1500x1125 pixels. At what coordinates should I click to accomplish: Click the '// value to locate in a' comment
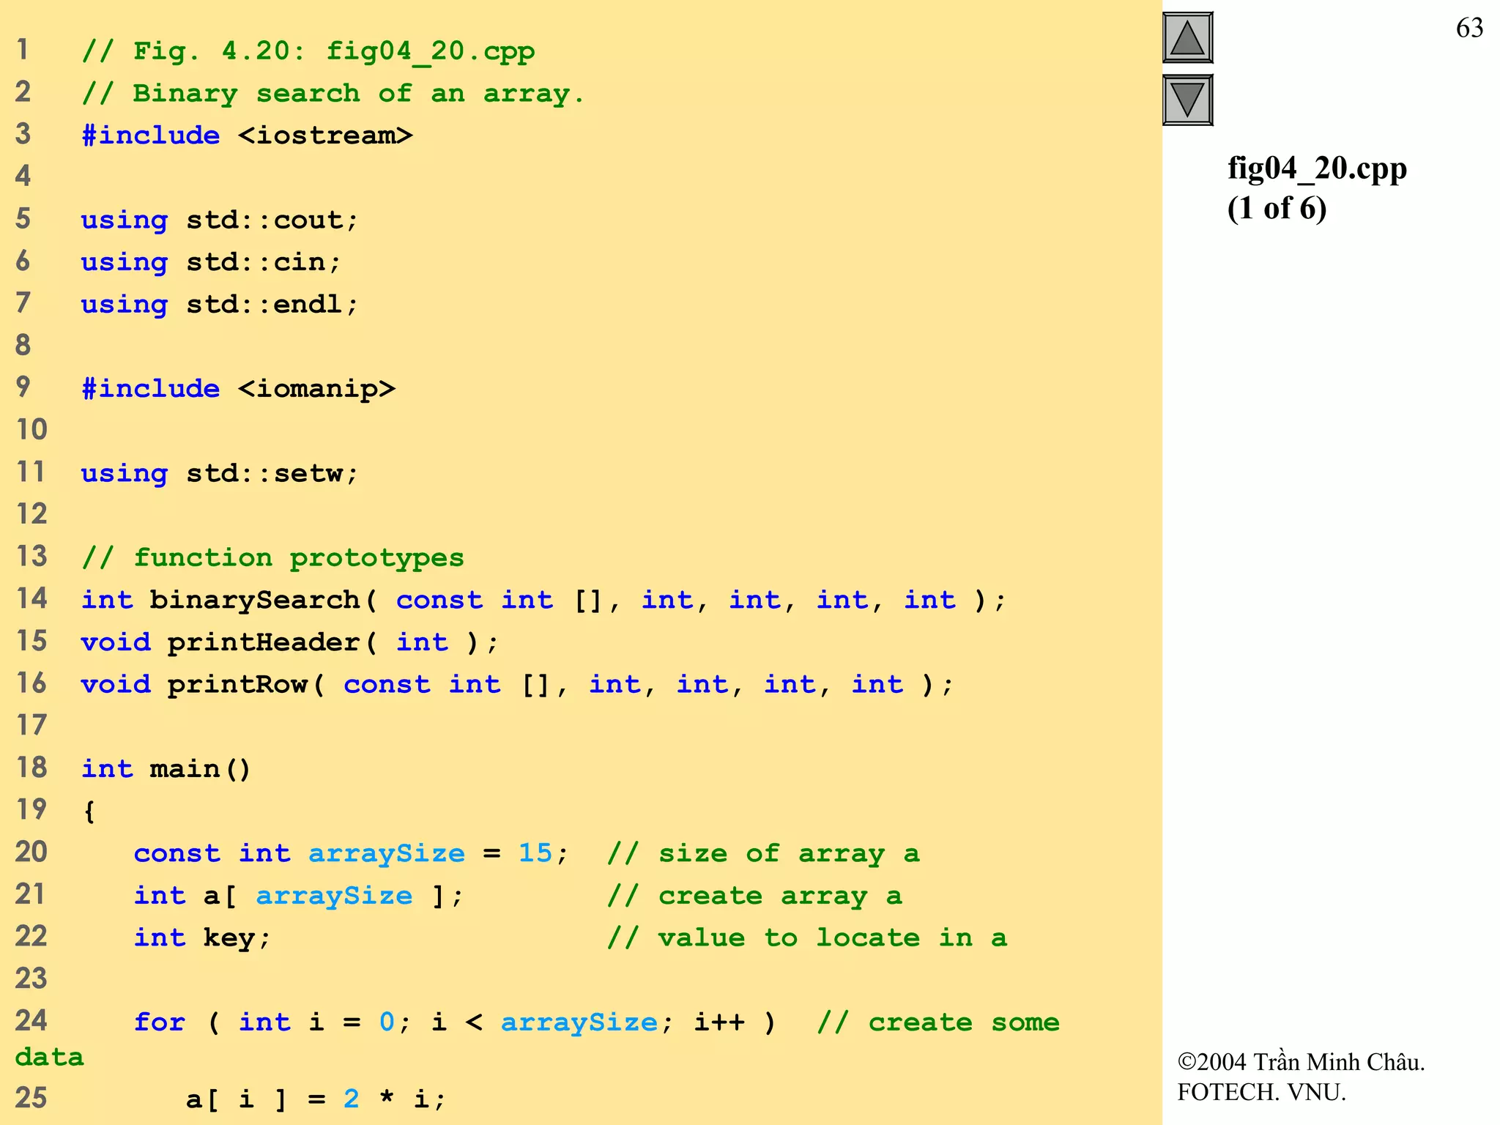807,938
